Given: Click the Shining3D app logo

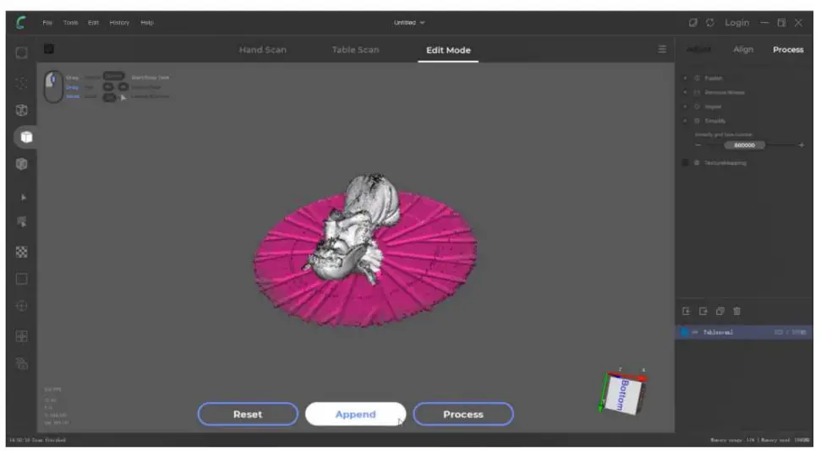Looking at the screenshot, I should pyautogui.click(x=21, y=23).
